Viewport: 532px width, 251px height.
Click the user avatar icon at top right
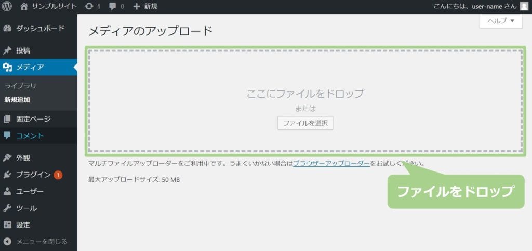(x=524, y=6)
